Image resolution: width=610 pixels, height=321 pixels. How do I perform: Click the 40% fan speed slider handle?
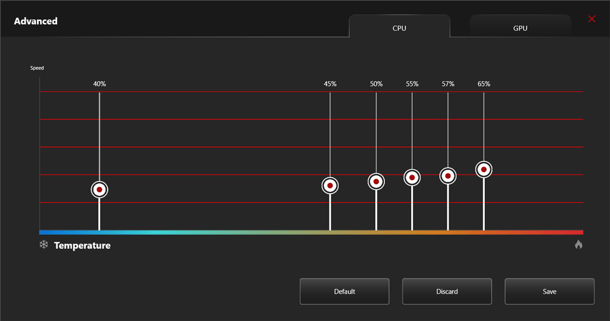[x=99, y=189]
